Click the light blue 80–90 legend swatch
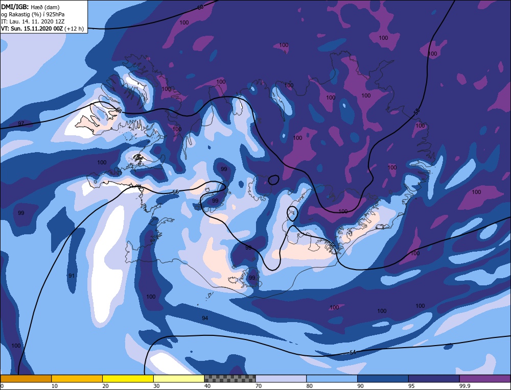The image size is (511, 390). pos(332,378)
